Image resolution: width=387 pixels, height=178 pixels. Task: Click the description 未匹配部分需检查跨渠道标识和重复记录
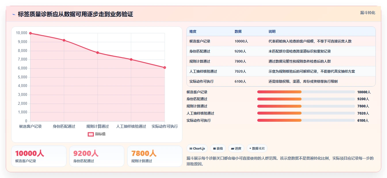[300, 51]
